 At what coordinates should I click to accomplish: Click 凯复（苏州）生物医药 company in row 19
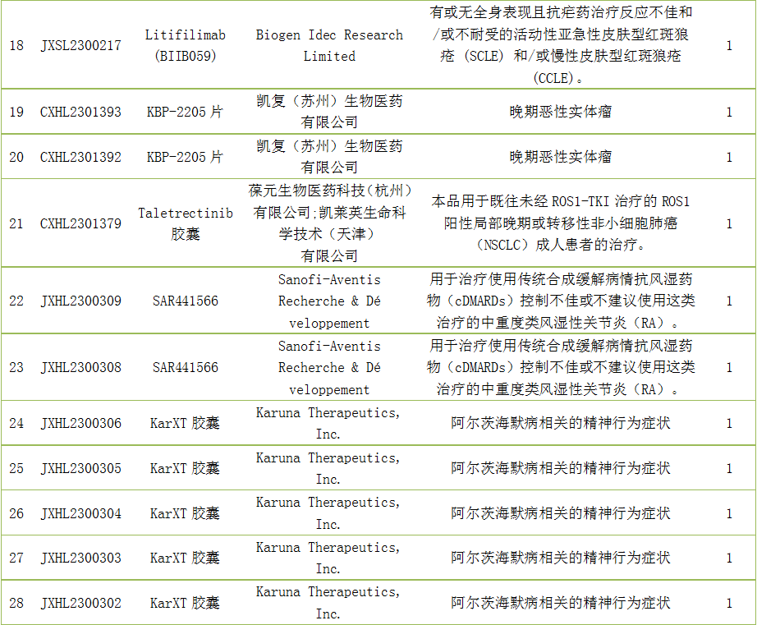coord(329,112)
